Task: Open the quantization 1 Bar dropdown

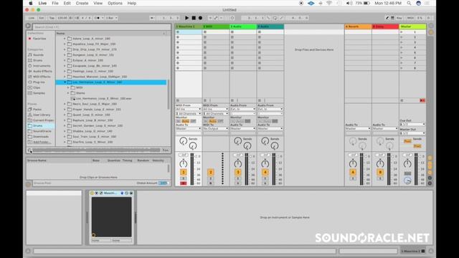Action: coord(112,18)
